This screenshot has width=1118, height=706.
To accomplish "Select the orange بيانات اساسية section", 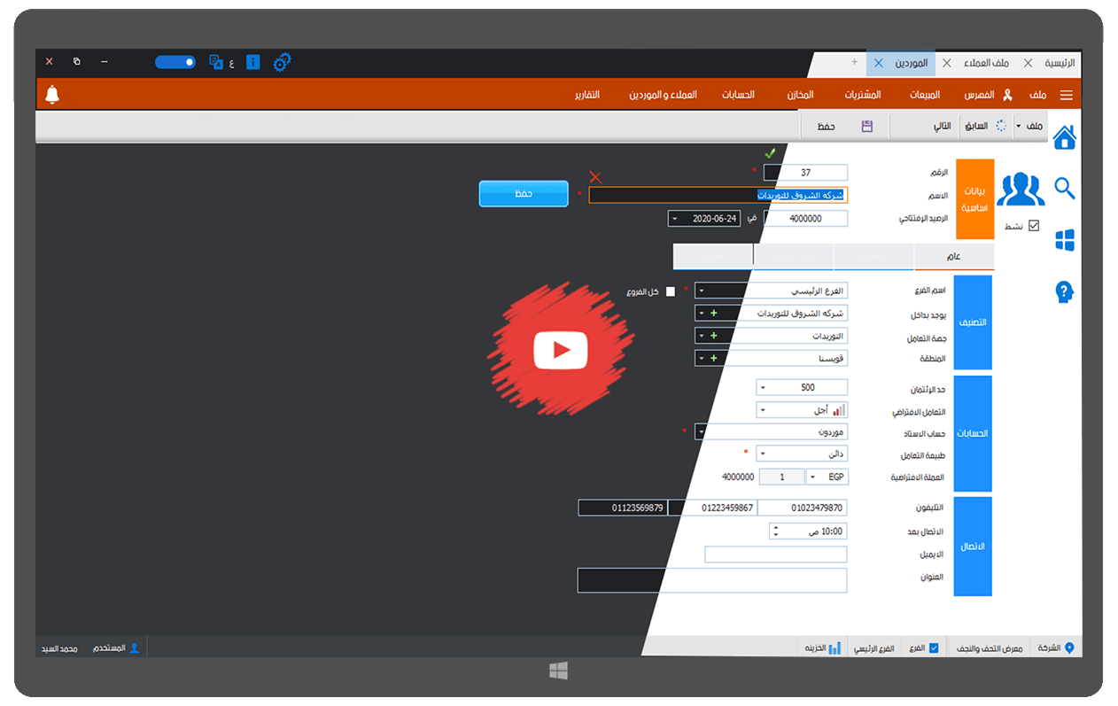I will click(974, 198).
